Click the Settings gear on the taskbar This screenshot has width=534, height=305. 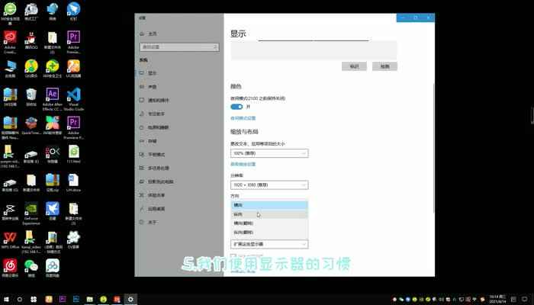click(x=131, y=299)
